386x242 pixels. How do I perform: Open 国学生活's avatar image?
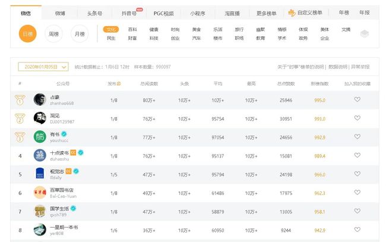click(x=40, y=211)
